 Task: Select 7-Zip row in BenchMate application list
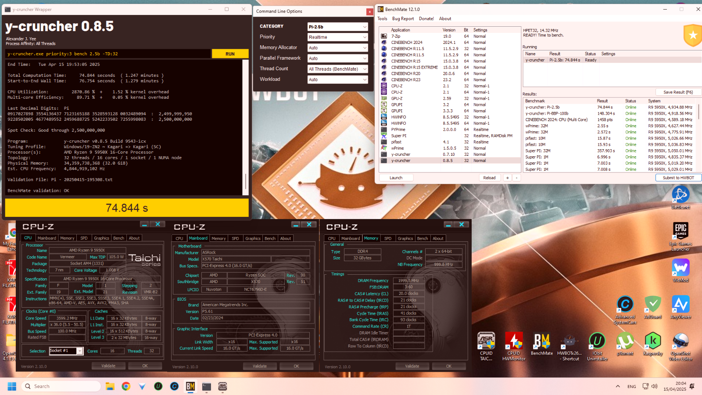(x=450, y=36)
